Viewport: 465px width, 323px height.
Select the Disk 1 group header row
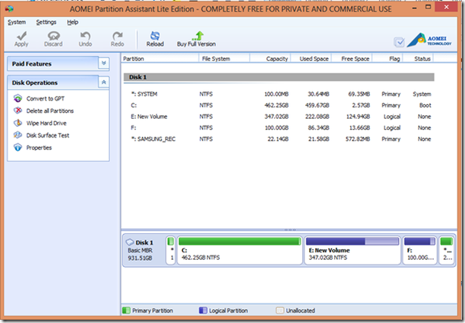click(279, 77)
